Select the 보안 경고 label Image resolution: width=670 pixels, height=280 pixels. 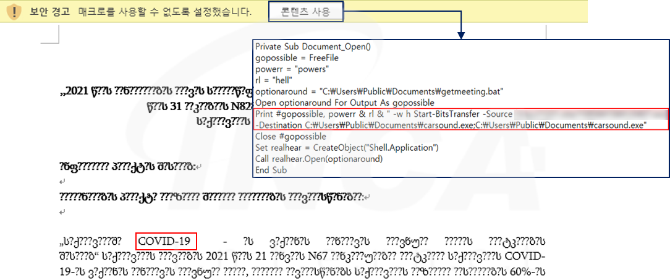(49, 12)
